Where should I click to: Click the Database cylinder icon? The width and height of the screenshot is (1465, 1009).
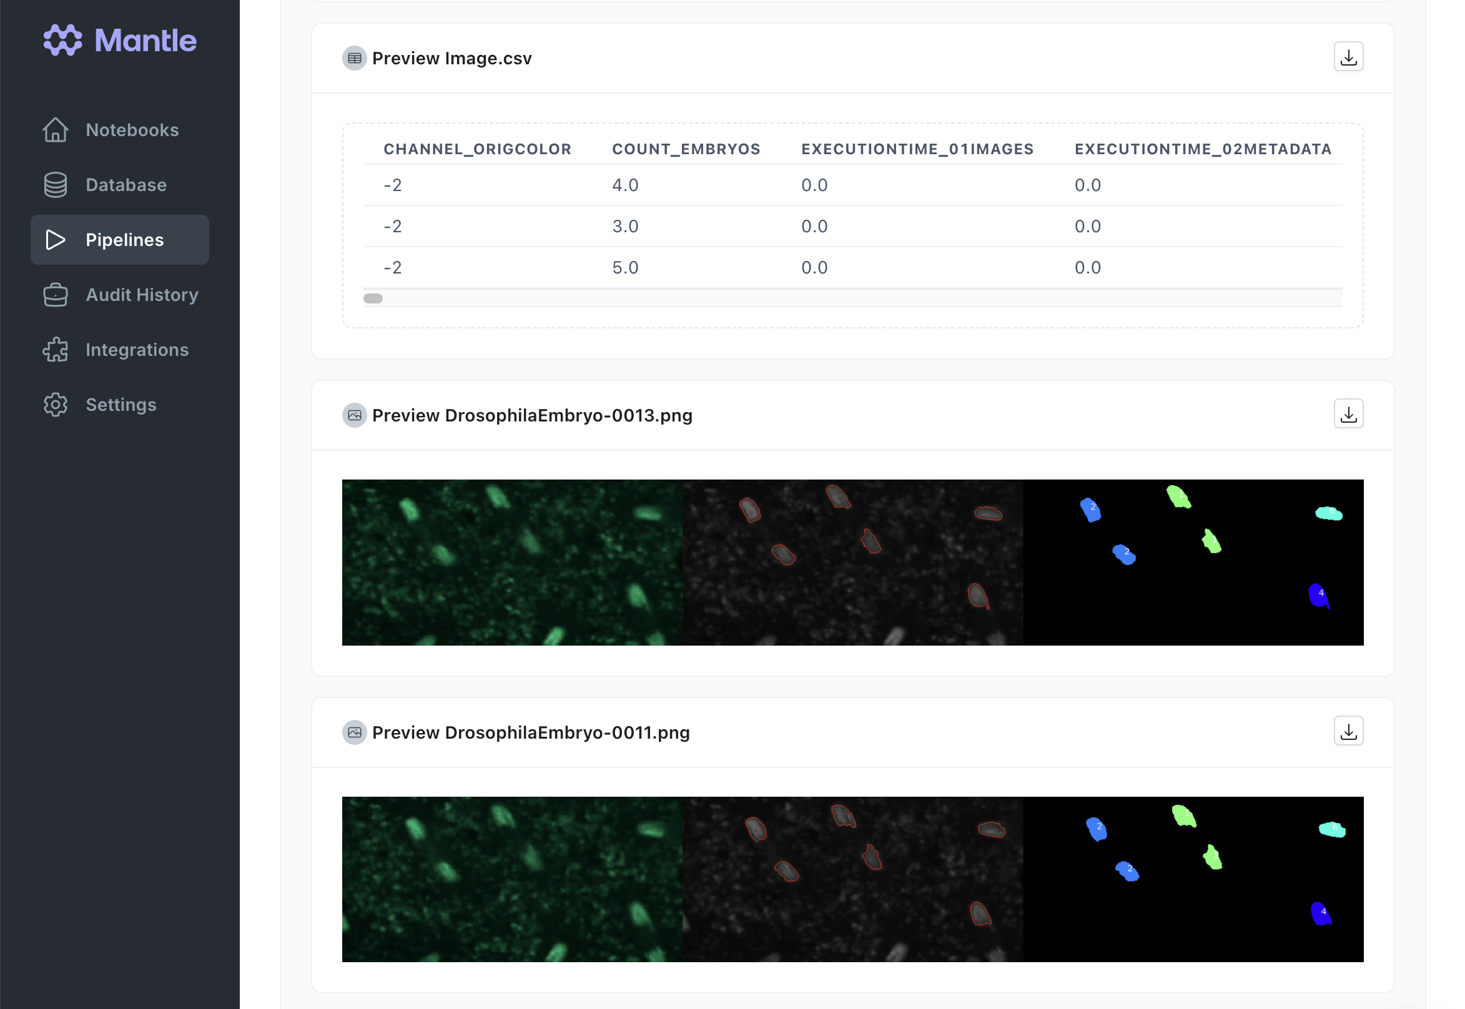[x=56, y=185]
